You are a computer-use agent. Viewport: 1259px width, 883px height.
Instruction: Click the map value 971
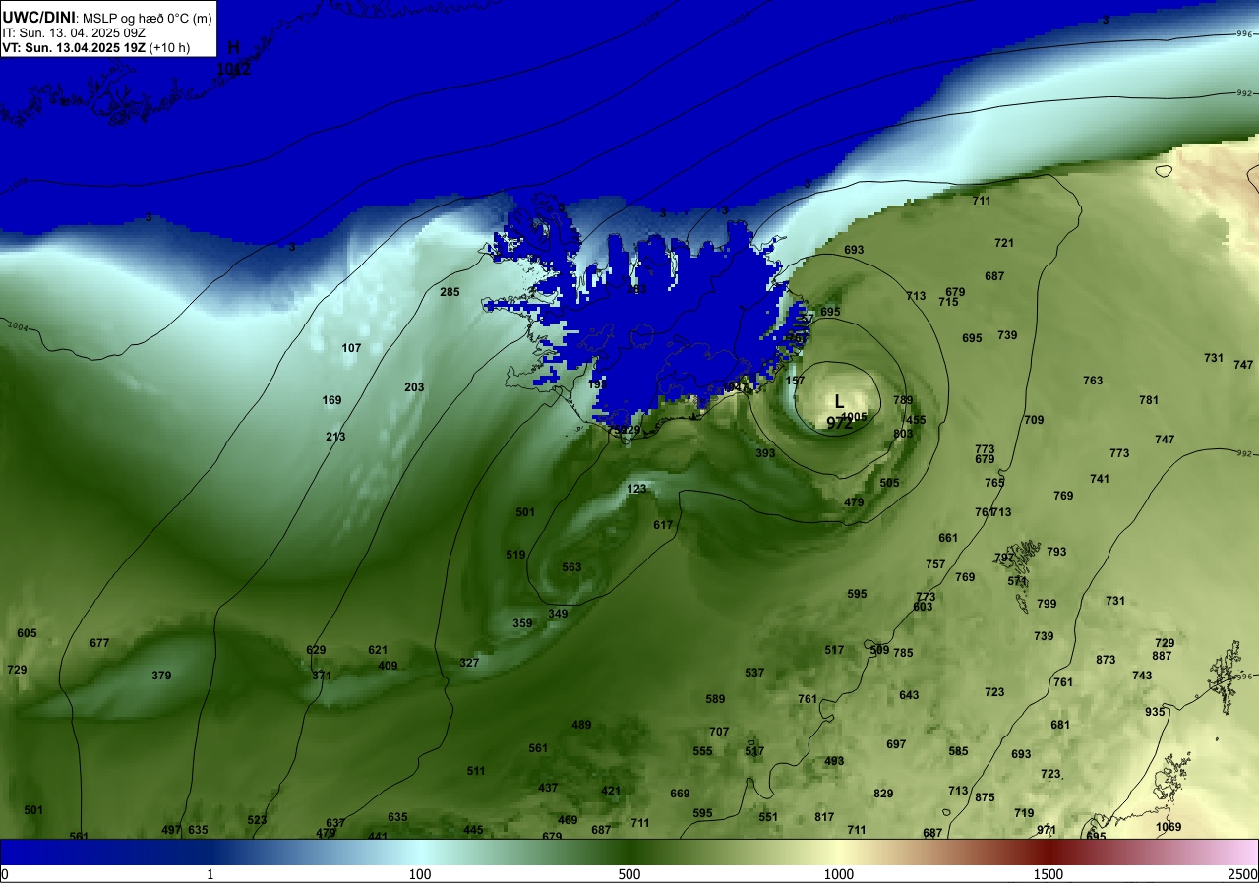click(1047, 830)
